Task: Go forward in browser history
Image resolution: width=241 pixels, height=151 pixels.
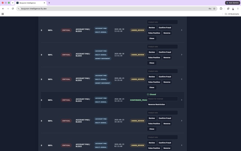Action: (x=8, y=9)
